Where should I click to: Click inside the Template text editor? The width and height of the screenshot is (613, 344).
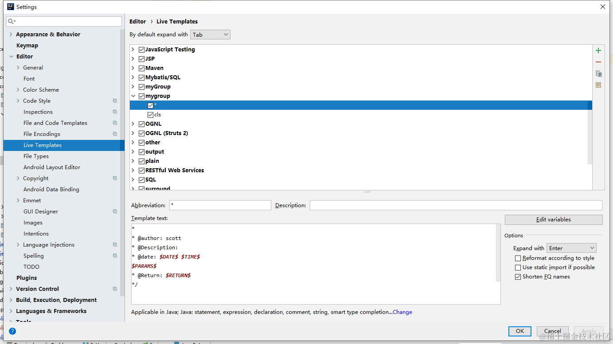(x=316, y=264)
